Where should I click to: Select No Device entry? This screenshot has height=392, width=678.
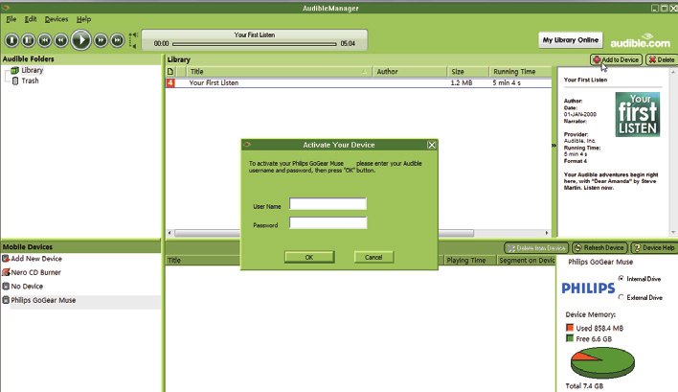click(x=27, y=287)
